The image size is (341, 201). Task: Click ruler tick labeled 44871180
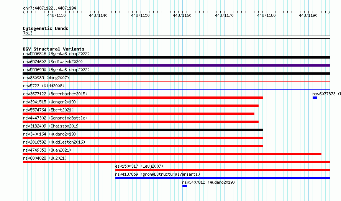[x=266, y=15]
